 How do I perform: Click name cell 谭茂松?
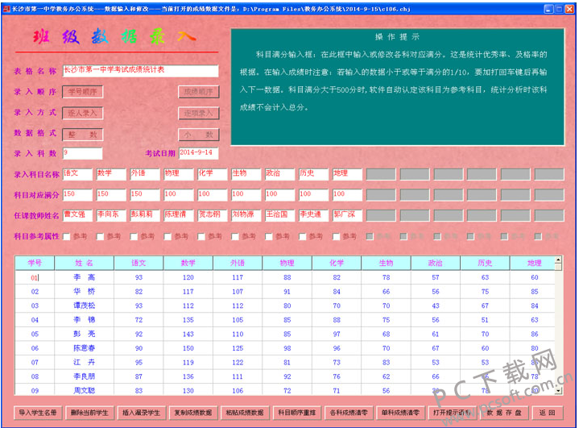point(84,305)
